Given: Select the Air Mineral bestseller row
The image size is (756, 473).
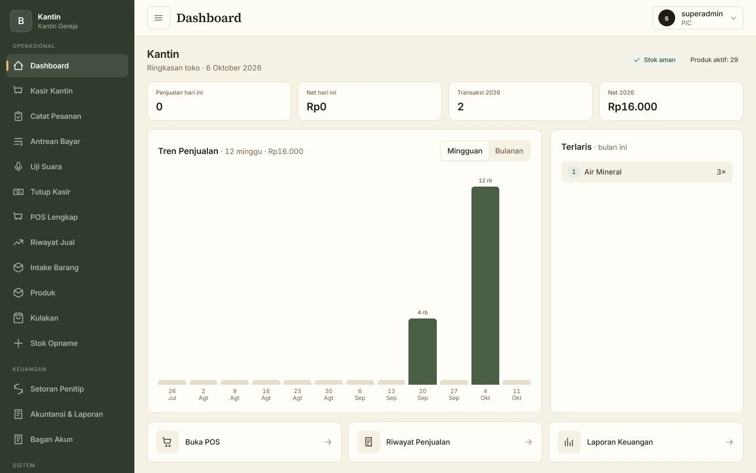Looking at the screenshot, I should [x=647, y=172].
